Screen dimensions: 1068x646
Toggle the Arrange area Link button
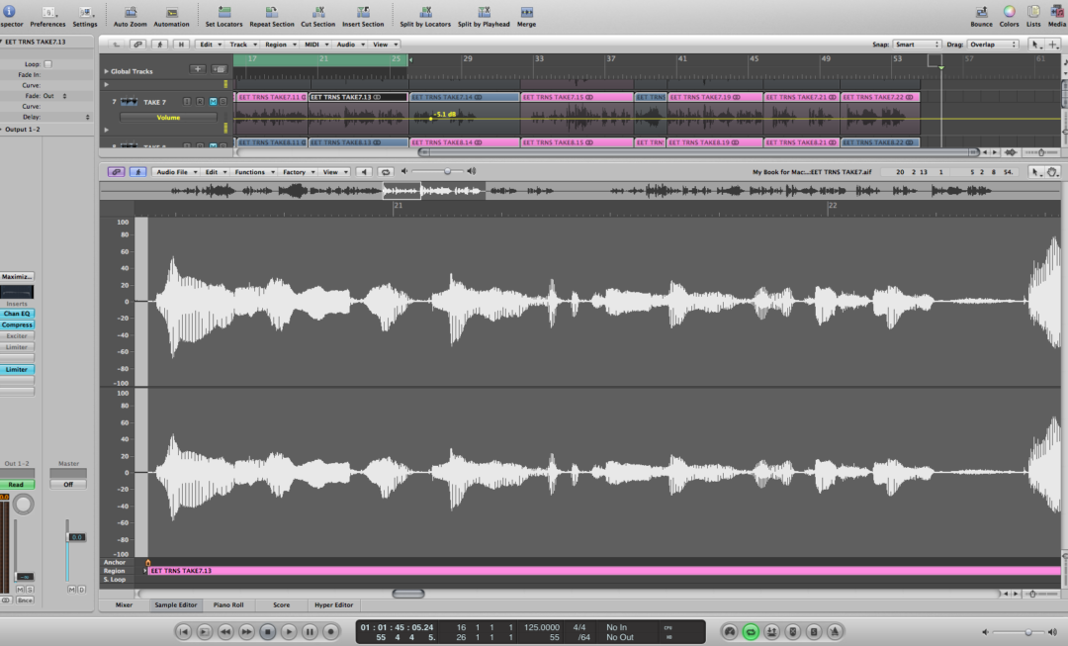point(137,45)
